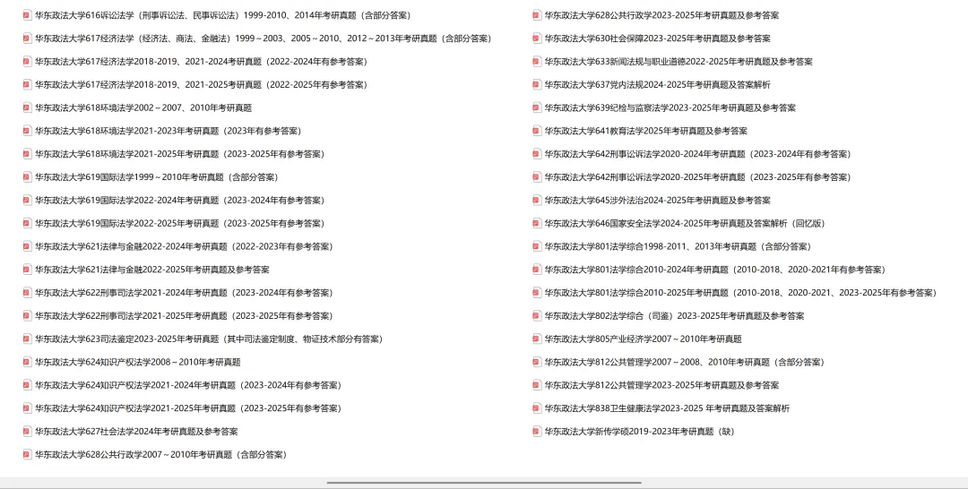Click the PDF icon of 628公共行政学2023-2025 file
The height and width of the screenshot is (489, 968).
(x=537, y=15)
